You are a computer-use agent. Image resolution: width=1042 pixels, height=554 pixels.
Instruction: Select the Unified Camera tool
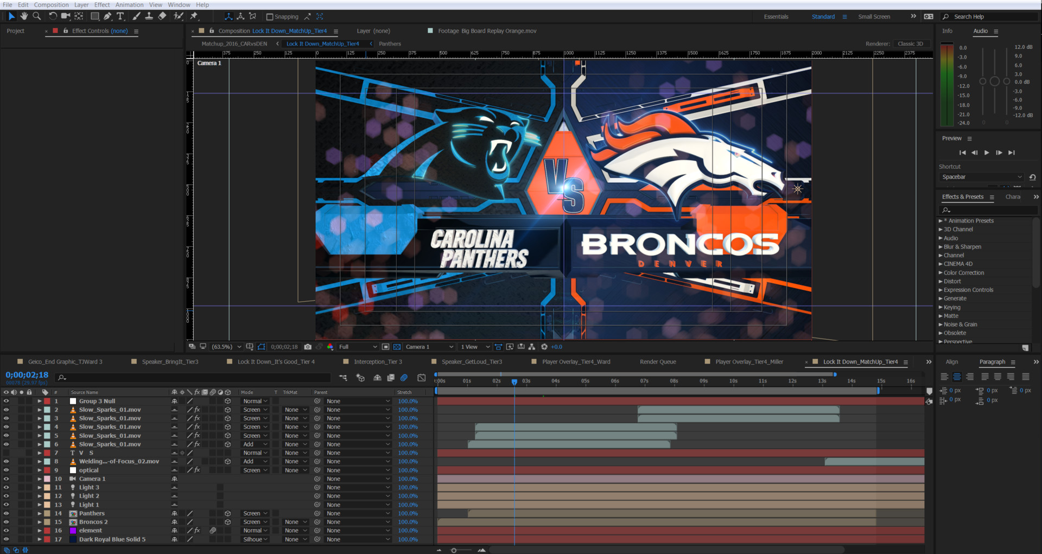66,16
